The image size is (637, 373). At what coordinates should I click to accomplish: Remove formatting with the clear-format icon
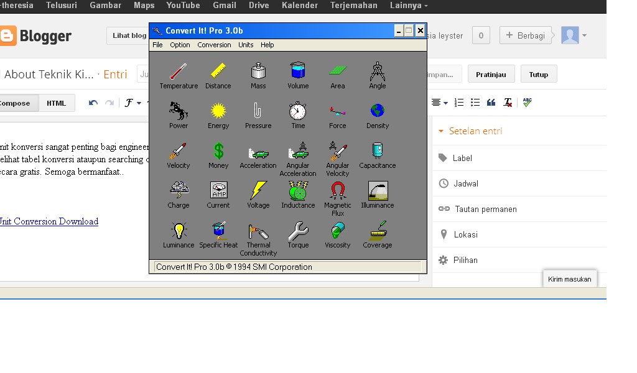508,103
